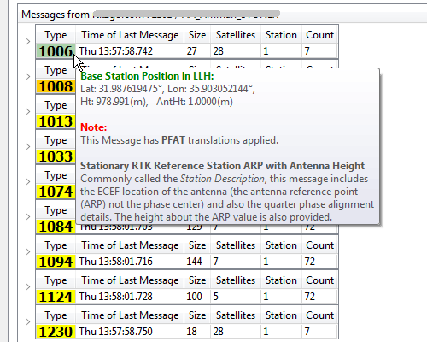
Task: Click the Satellites header in 1094 table
Action: [236, 245]
